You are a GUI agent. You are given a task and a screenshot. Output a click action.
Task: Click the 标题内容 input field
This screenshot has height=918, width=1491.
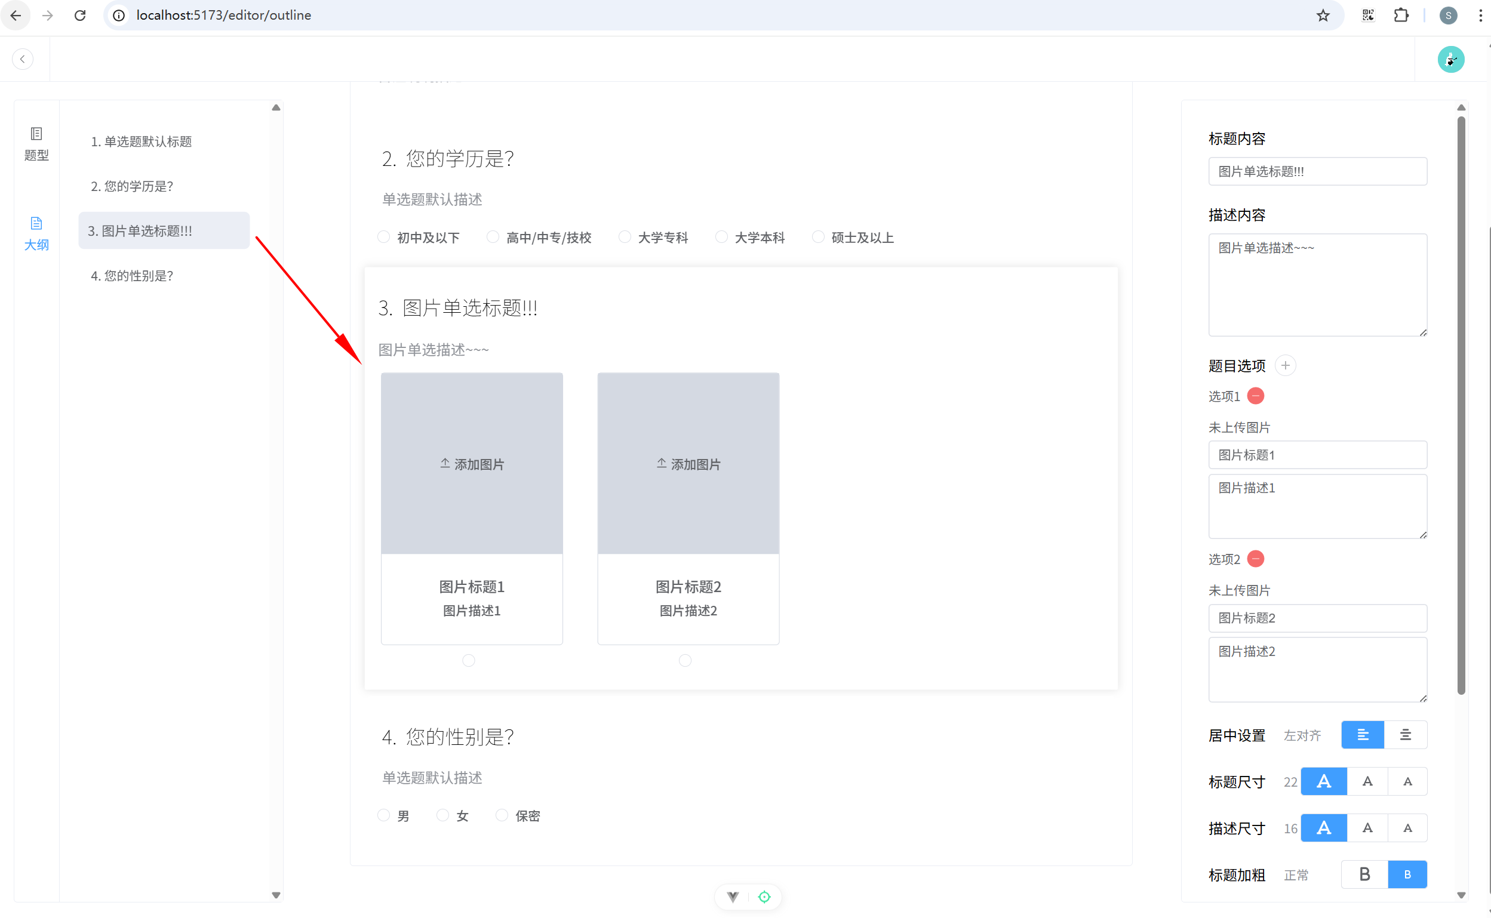pyautogui.click(x=1317, y=171)
